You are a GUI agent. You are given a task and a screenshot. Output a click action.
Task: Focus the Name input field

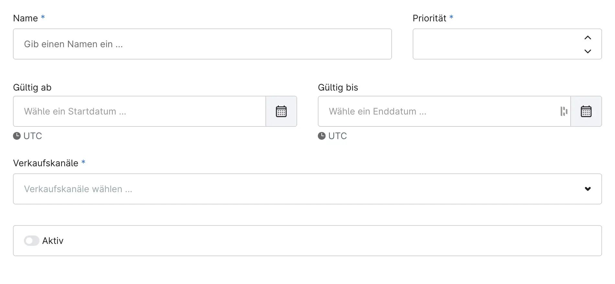click(x=202, y=44)
